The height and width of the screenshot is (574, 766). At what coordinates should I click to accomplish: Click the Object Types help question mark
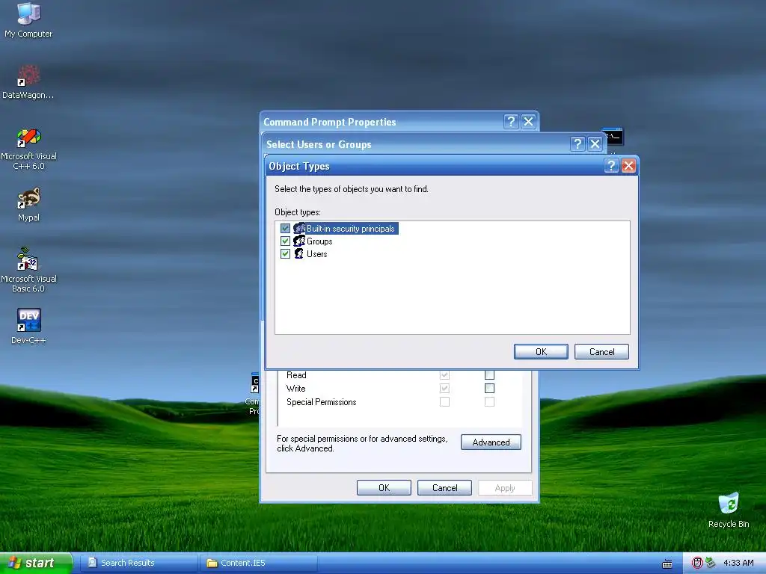point(611,166)
